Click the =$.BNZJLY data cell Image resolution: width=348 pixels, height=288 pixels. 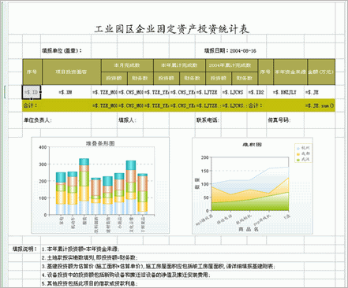pos(285,92)
